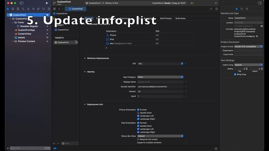Open the Project Format dropdown
Screen dimensions: 269x151
pyautogui.click(x=248, y=47)
